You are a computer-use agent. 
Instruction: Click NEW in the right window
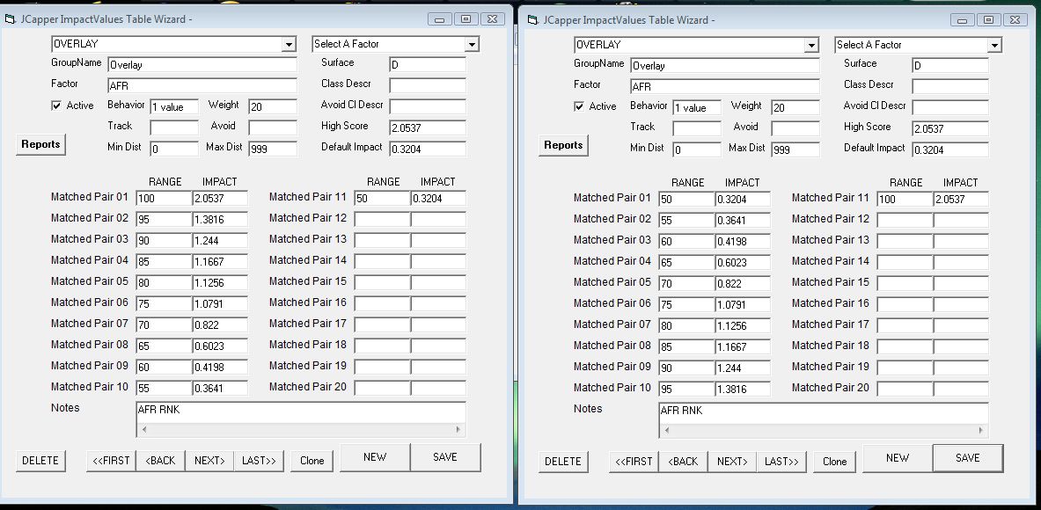(898, 458)
